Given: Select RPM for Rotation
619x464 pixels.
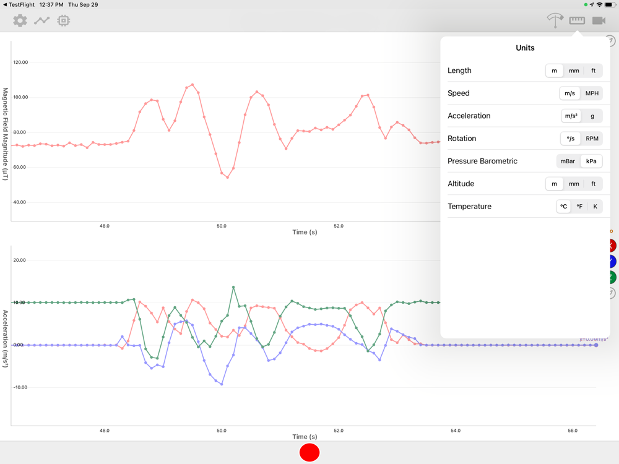Looking at the screenshot, I should click(592, 139).
